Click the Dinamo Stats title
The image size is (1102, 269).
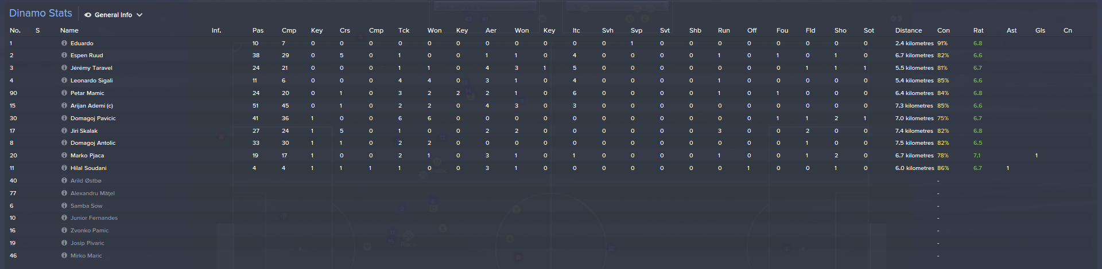(x=41, y=13)
